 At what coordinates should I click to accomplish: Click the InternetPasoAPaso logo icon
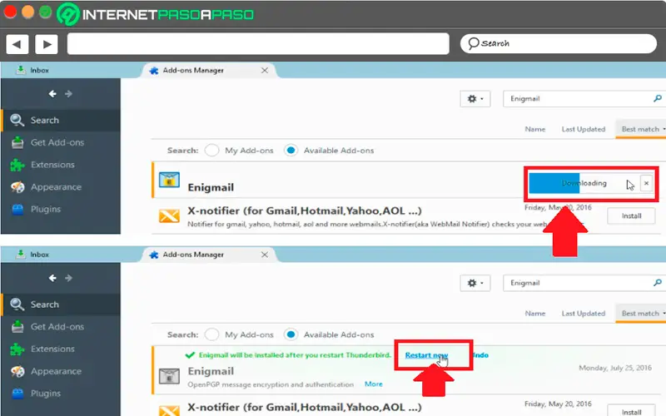(68, 14)
